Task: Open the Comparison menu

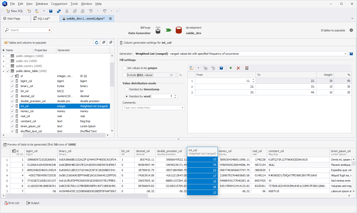Action: (59, 4)
